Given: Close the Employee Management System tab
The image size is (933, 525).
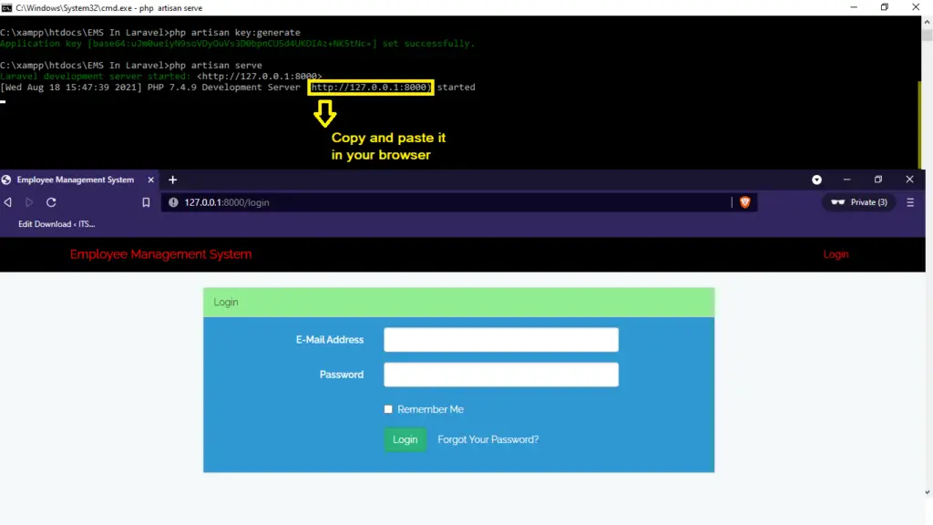Looking at the screenshot, I should pyautogui.click(x=151, y=180).
